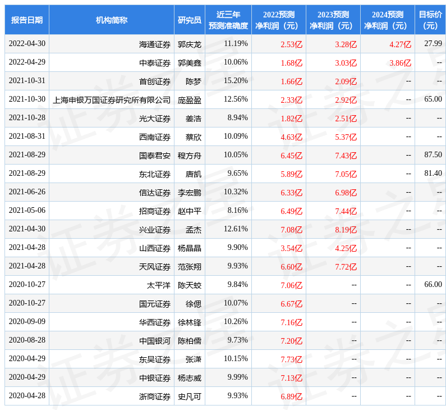Select researcher 郭庆龙
Image resolution: width=446 pixels, height=410 pixels.
click(190, 44)
